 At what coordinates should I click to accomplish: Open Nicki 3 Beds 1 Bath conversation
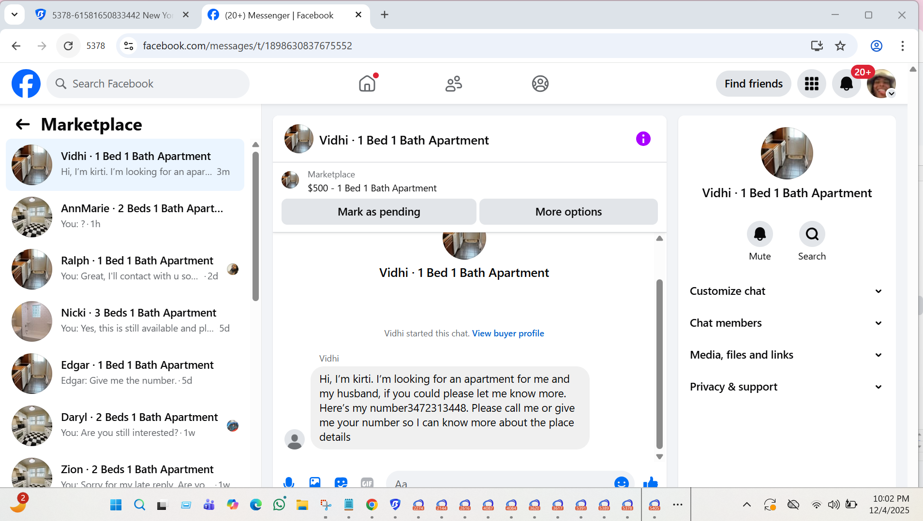(x=125, y=321)
